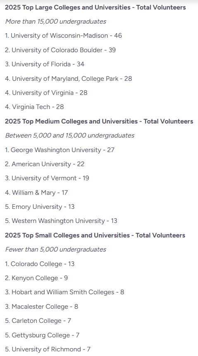Select the Emory University list item
The height and width of the screenshot is (356, 198).
pos(40,207)
